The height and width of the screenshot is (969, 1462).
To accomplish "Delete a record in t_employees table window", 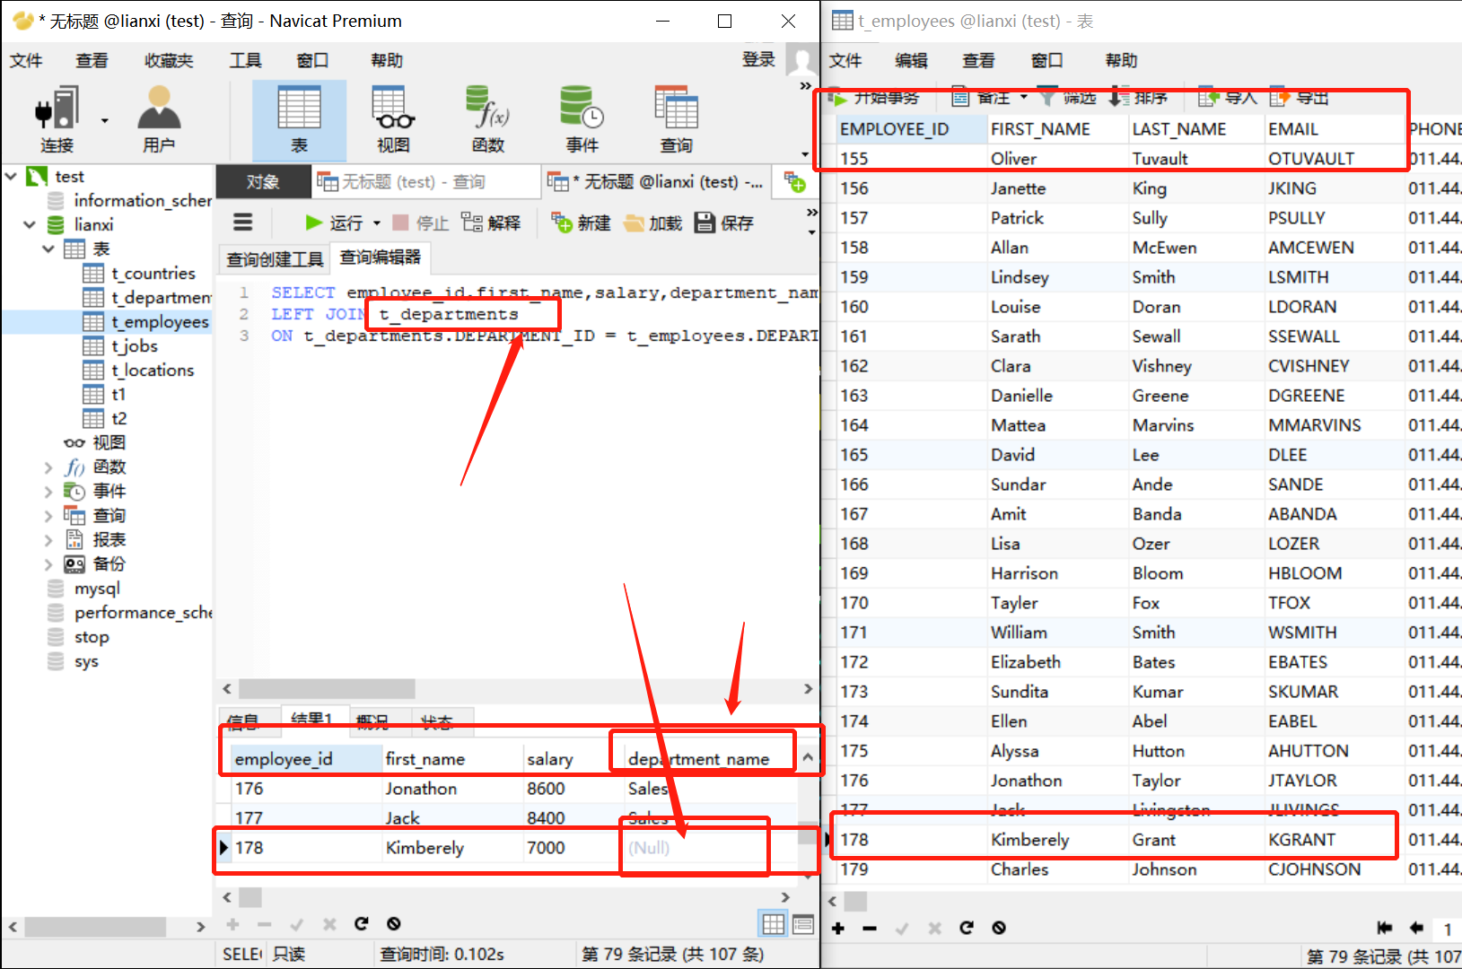I will point(869,928).
